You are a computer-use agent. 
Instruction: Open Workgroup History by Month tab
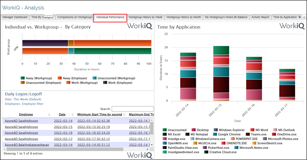point(183,17)
